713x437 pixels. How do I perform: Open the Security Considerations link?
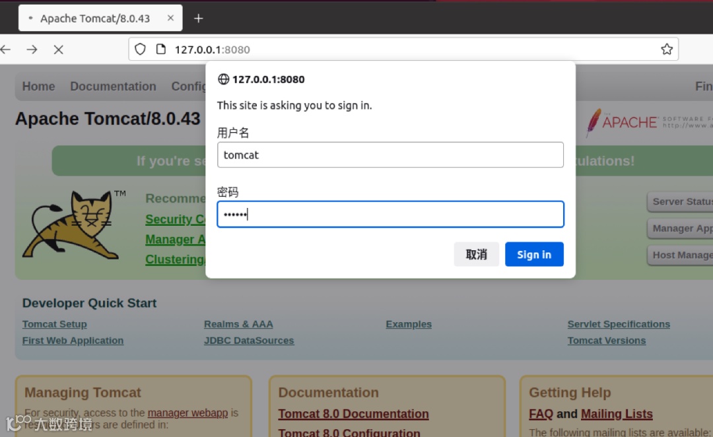point(176,219)
